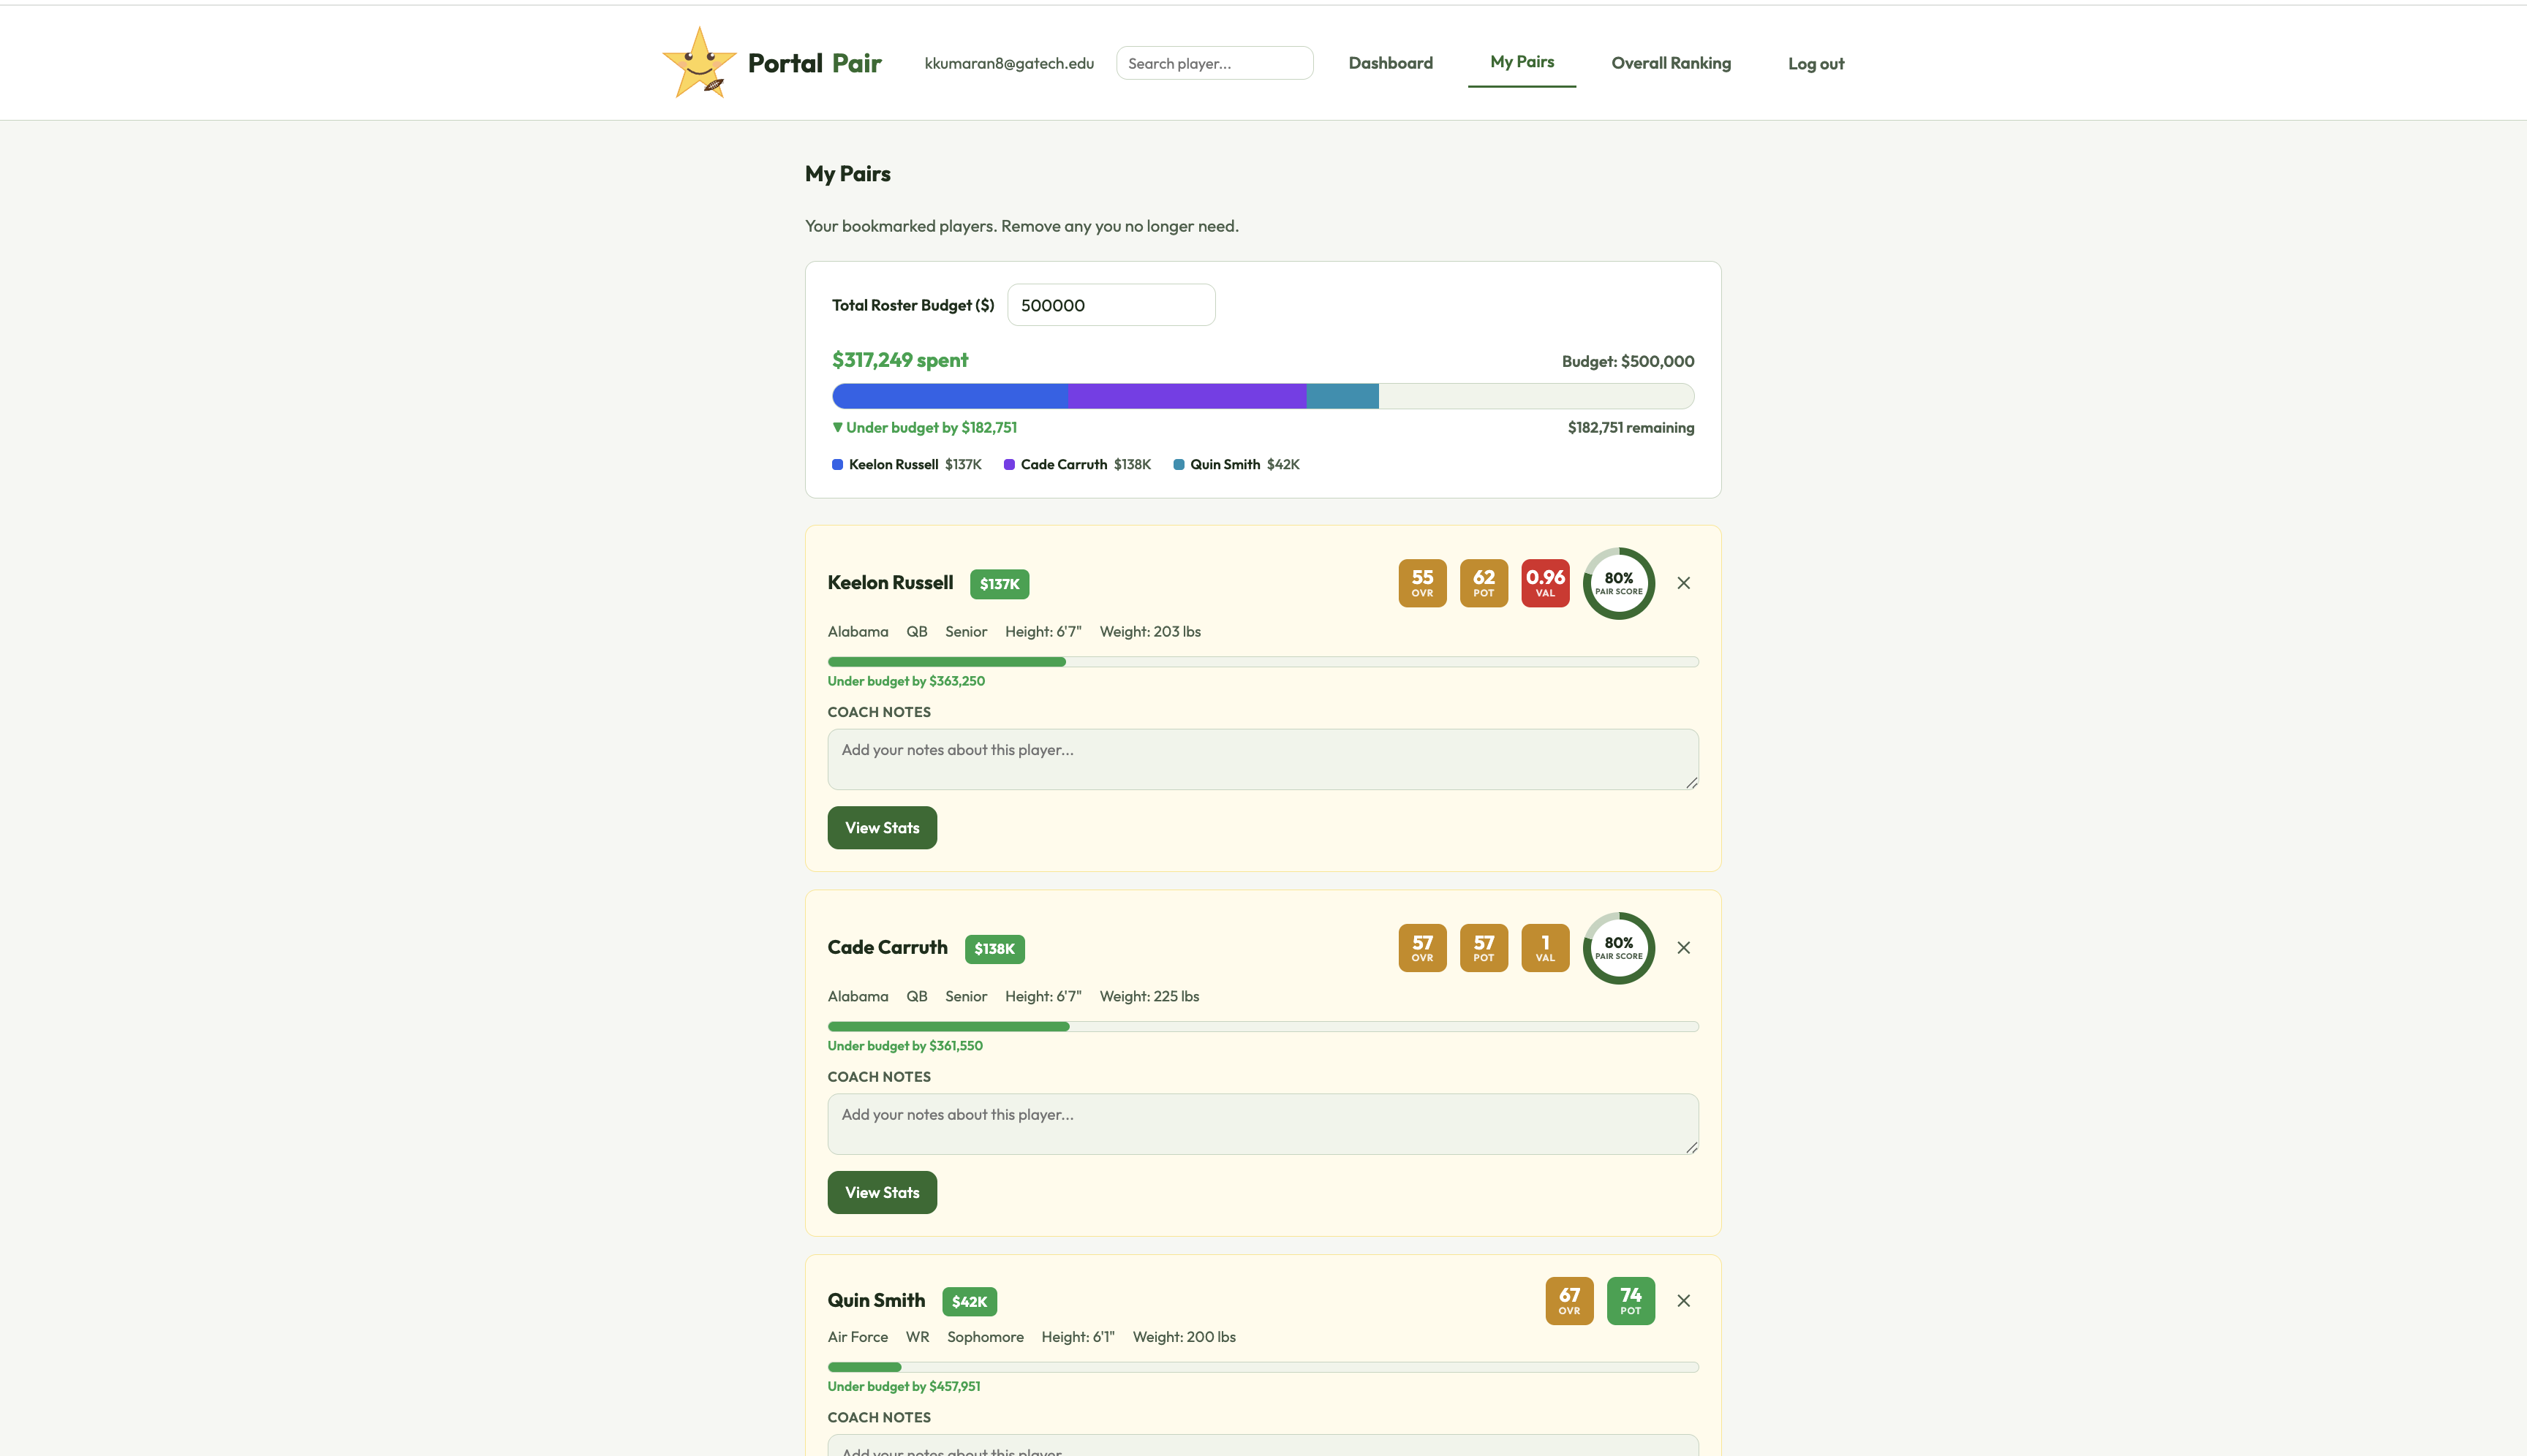Viewport: 2527px width, 1456px height.
Task: Log out of the account
Action: click(1816, 64)
